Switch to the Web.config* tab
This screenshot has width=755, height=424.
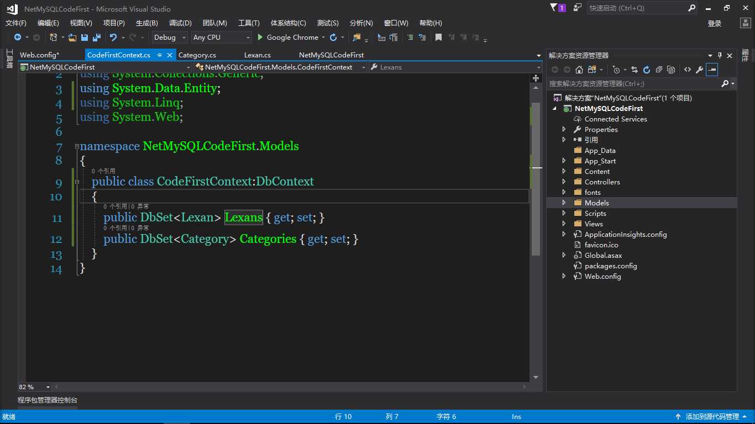click(39, 55)
